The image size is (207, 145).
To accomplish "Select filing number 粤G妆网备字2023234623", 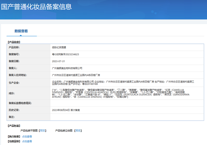I will pos(65,54).
